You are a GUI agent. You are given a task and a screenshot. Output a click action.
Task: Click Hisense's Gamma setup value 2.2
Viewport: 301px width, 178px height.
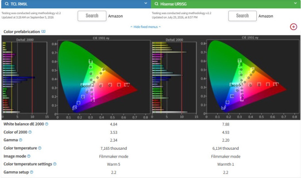click(226, 172)
